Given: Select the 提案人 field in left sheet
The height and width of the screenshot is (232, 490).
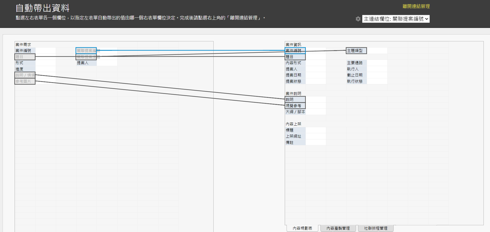Looking at the screenshot, I should (x=86, y=63).
